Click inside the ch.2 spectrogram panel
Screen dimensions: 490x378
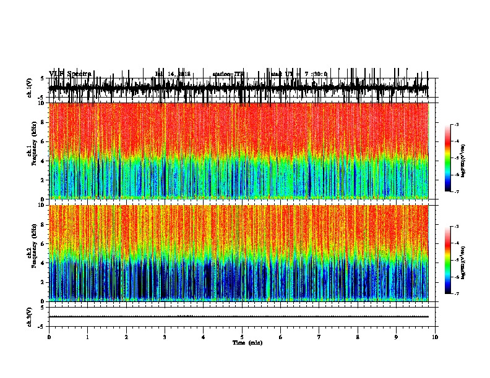click(238, 253)
